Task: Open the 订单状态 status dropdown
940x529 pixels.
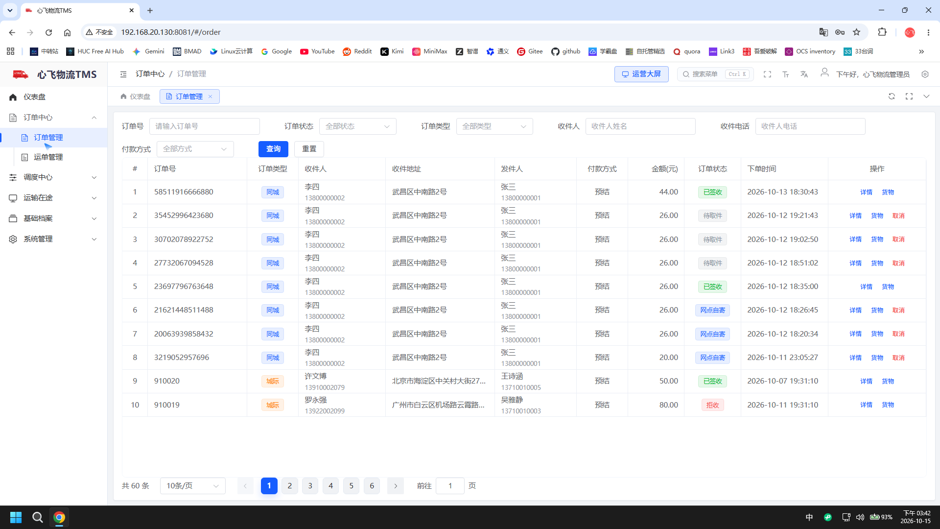Action: pos(357,126)
